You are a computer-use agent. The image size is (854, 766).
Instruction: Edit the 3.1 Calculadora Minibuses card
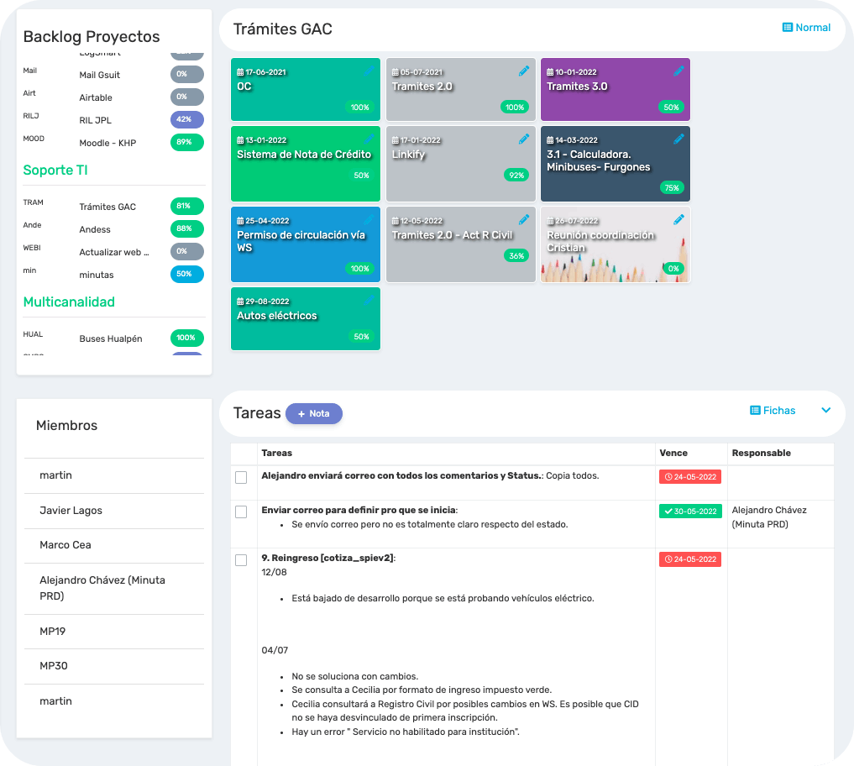[678, 139]
